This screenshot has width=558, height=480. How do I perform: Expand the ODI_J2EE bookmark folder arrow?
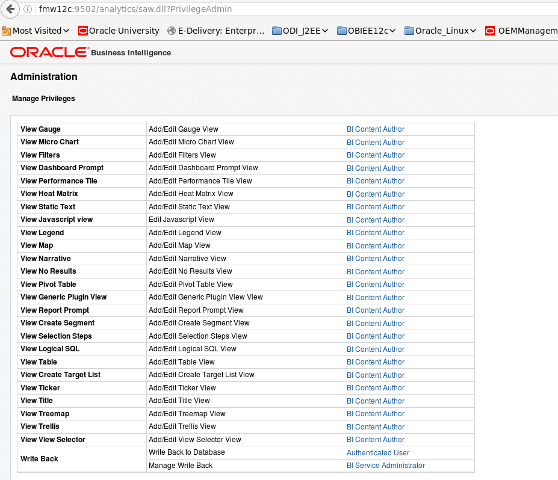(325, 31)
